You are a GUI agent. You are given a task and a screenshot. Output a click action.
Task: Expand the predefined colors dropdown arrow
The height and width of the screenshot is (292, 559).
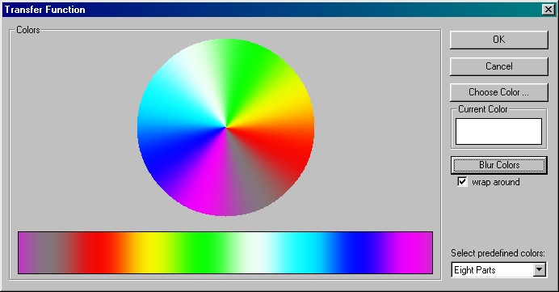pos(540,270)
